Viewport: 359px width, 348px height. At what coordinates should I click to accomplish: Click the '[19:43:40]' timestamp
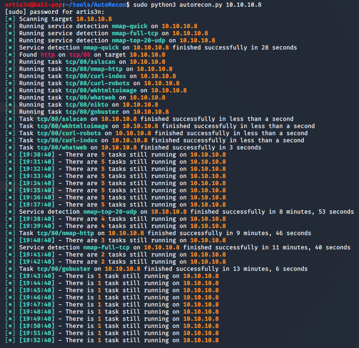[37, 276]
